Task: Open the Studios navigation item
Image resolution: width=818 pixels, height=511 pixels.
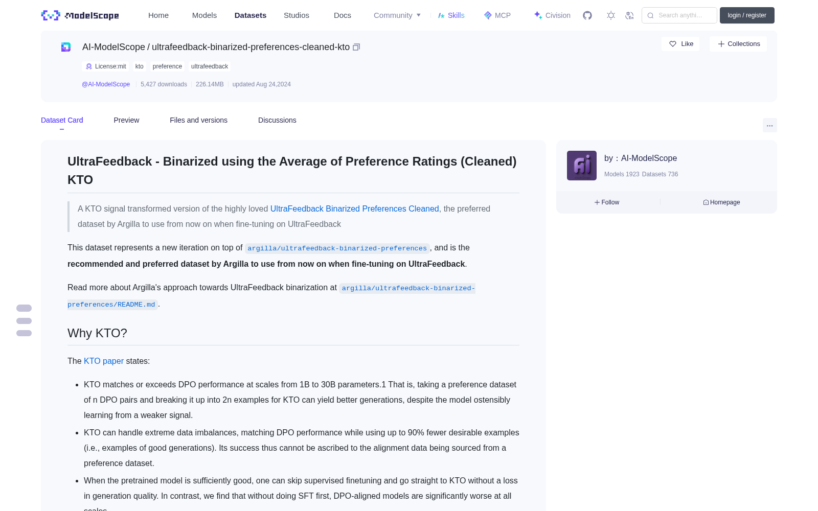Action: coord(297,15)
